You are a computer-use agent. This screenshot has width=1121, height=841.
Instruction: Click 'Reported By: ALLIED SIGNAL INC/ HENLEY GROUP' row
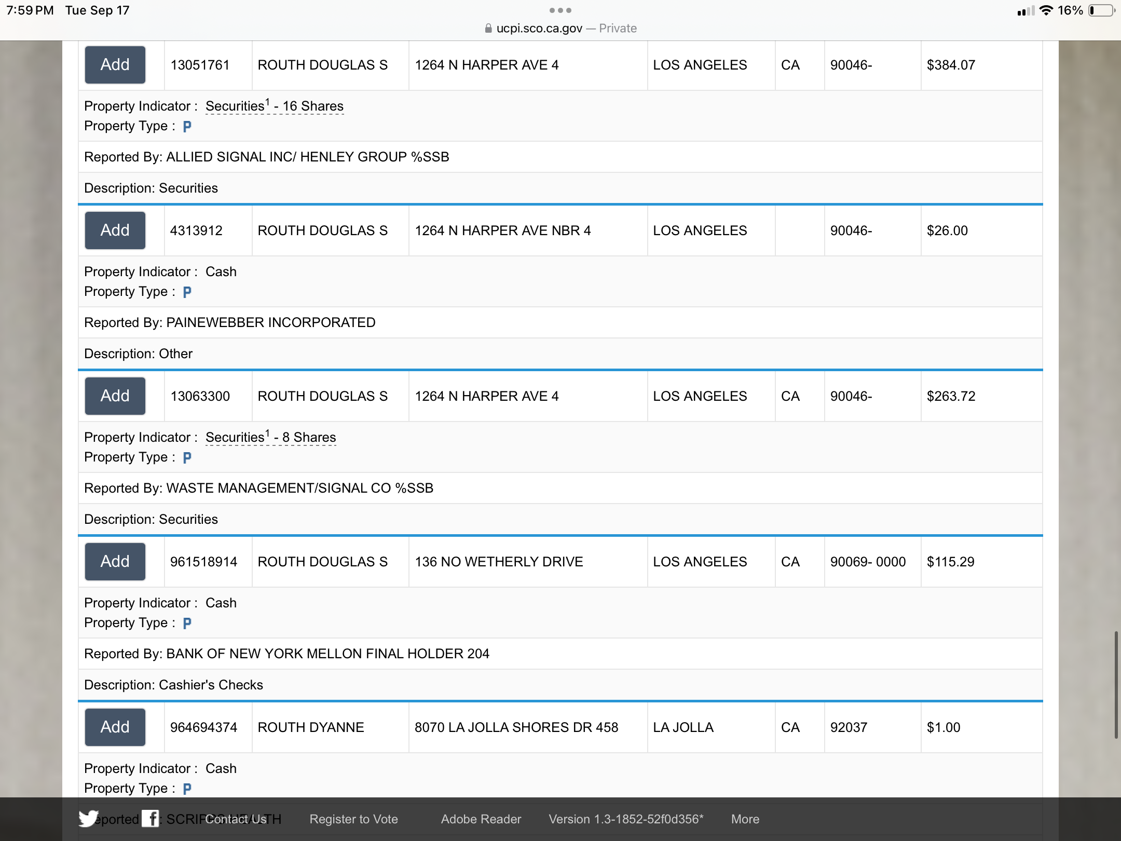pos(560,157)
